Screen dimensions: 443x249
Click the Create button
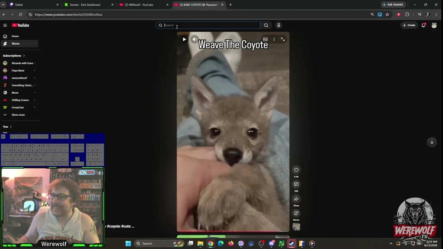[x=409, y=25]
